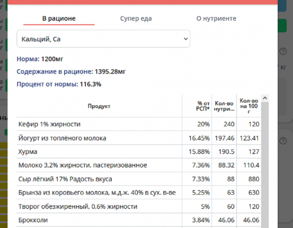Go to the О нутриенте tab
This screenshot has height=228, width=293.
tap(216, 18)
